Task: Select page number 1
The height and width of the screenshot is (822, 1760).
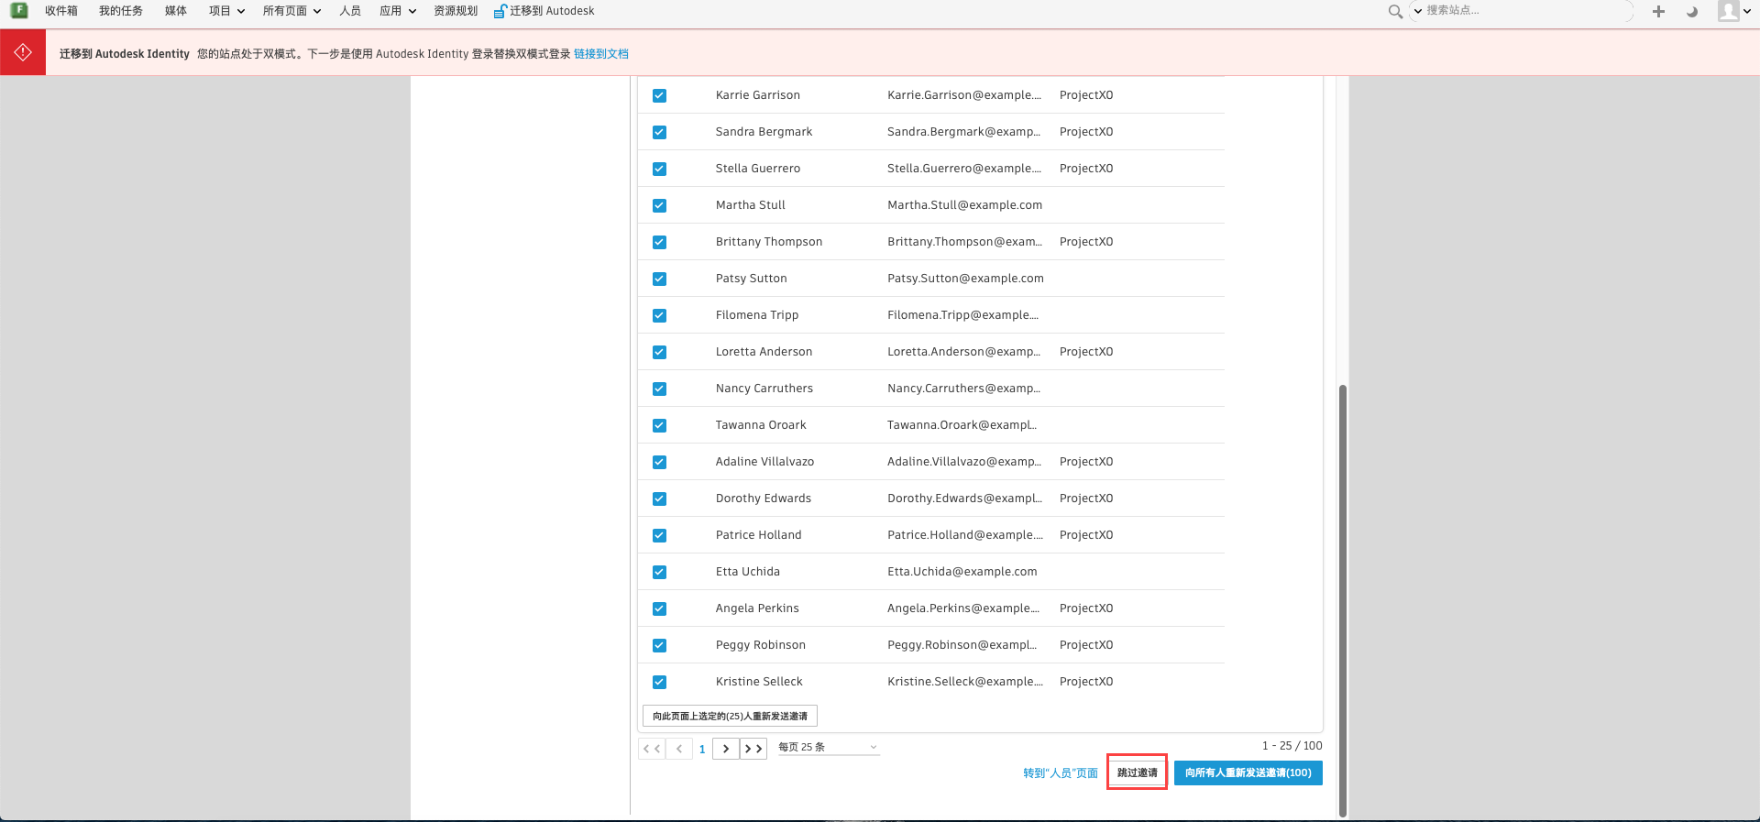Action: tap(702, 749)
